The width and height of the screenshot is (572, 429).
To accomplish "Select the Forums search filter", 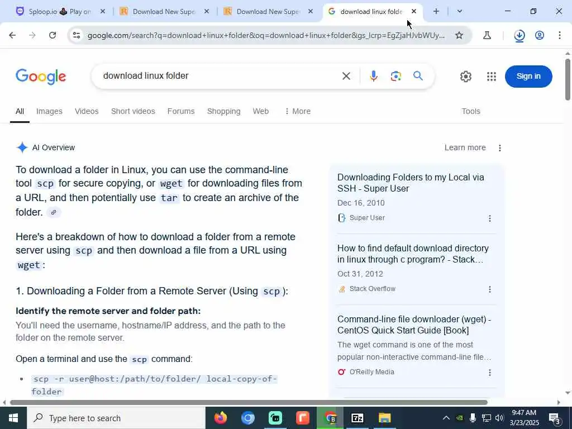I will click(181, 111).
